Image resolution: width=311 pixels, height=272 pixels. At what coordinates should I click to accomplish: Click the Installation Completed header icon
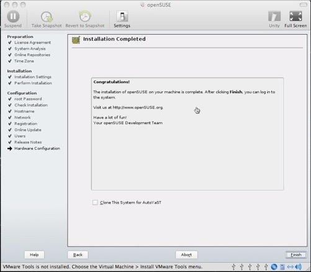click(76, 40)
